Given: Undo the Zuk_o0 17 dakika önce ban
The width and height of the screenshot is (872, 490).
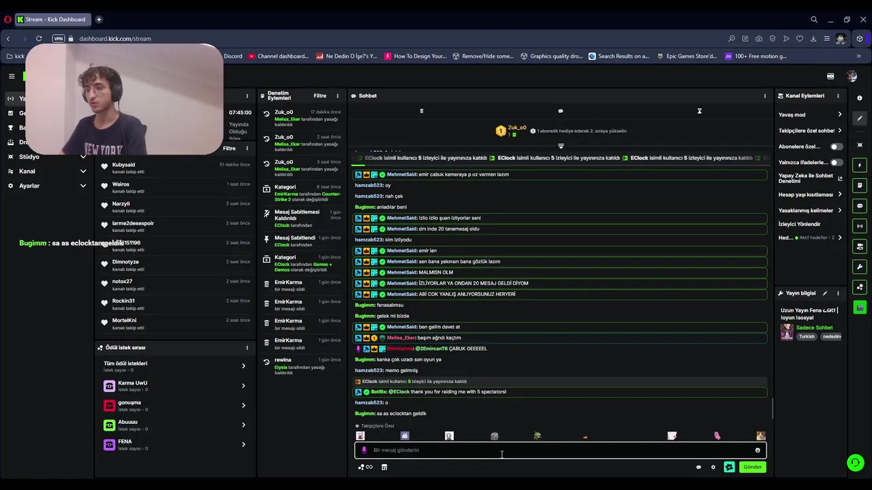Looking at the screenshot, I should pyautogui.click(x=266, y=114).
